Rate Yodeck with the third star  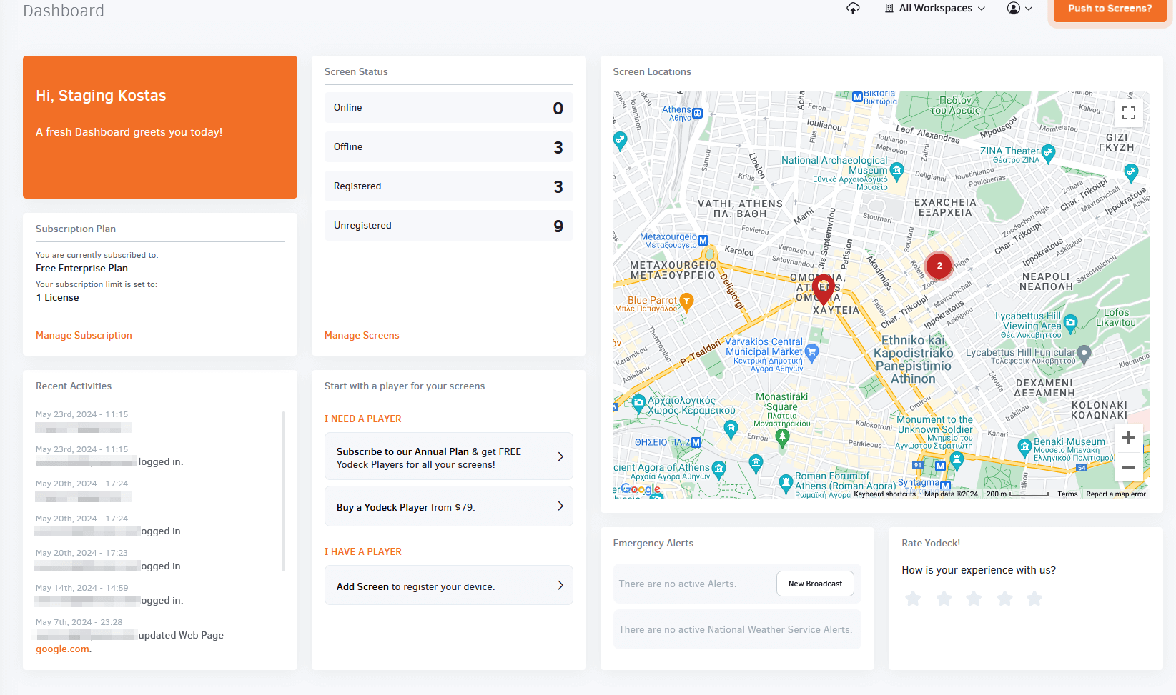click(973, 599)
